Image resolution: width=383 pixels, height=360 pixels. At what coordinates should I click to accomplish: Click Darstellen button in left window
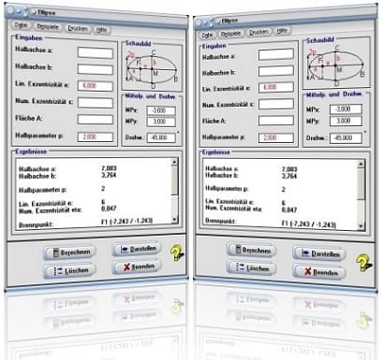click(x=138, y=249)
